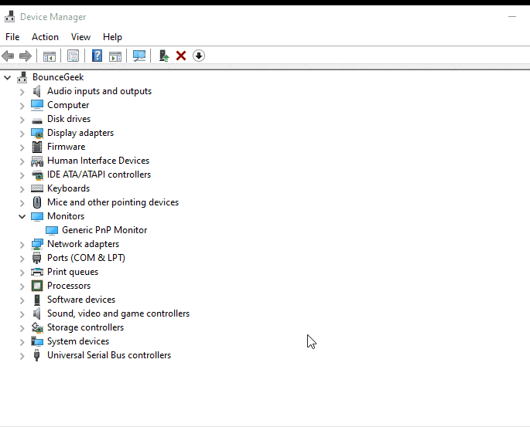Viewport: 530px width, 427px height.
Task: Click the BounceGeek computer icon
Action: (22, 77)
